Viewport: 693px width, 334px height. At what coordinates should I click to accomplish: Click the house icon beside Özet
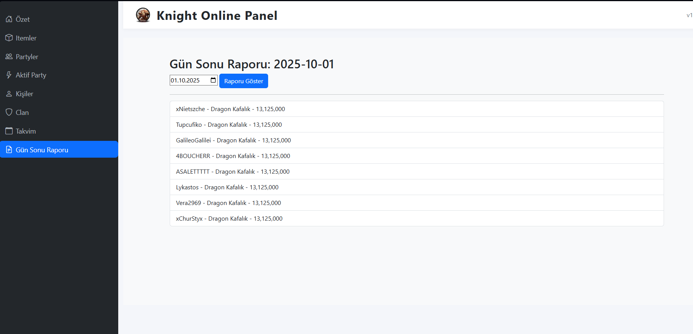[9, 19]
